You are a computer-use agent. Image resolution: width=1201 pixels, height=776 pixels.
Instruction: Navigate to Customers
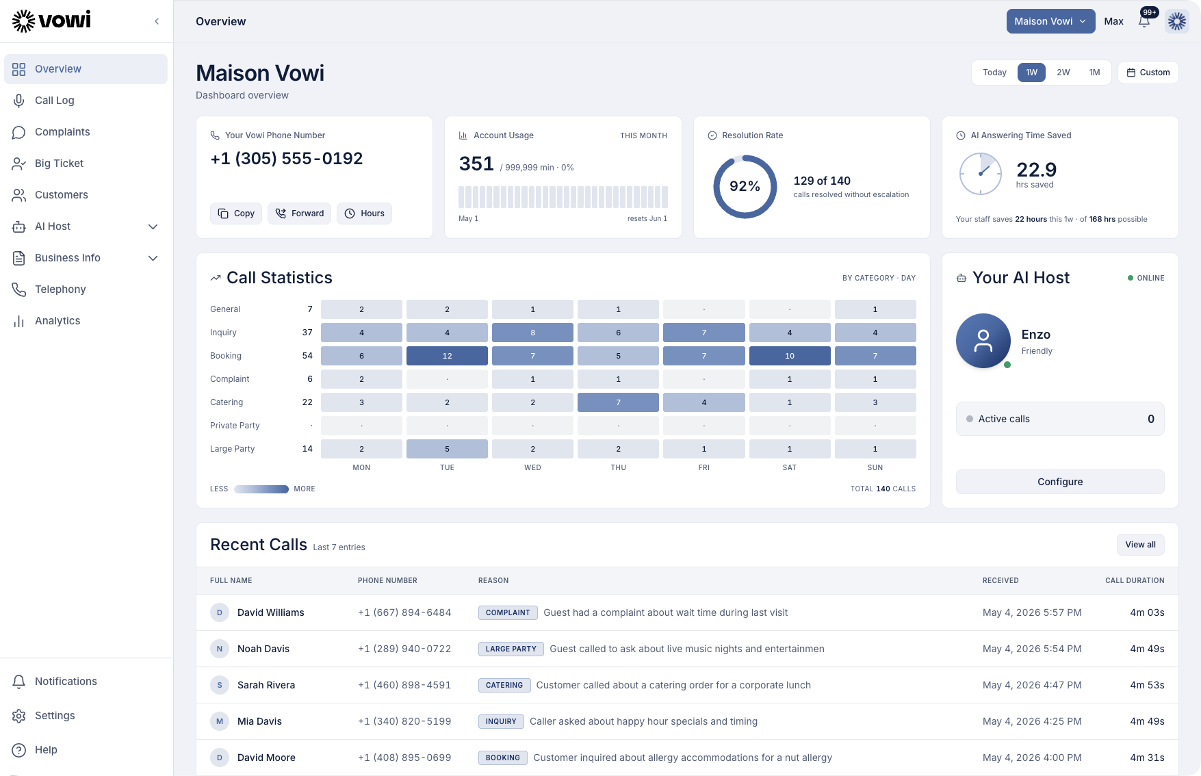[x=86, y=195]
